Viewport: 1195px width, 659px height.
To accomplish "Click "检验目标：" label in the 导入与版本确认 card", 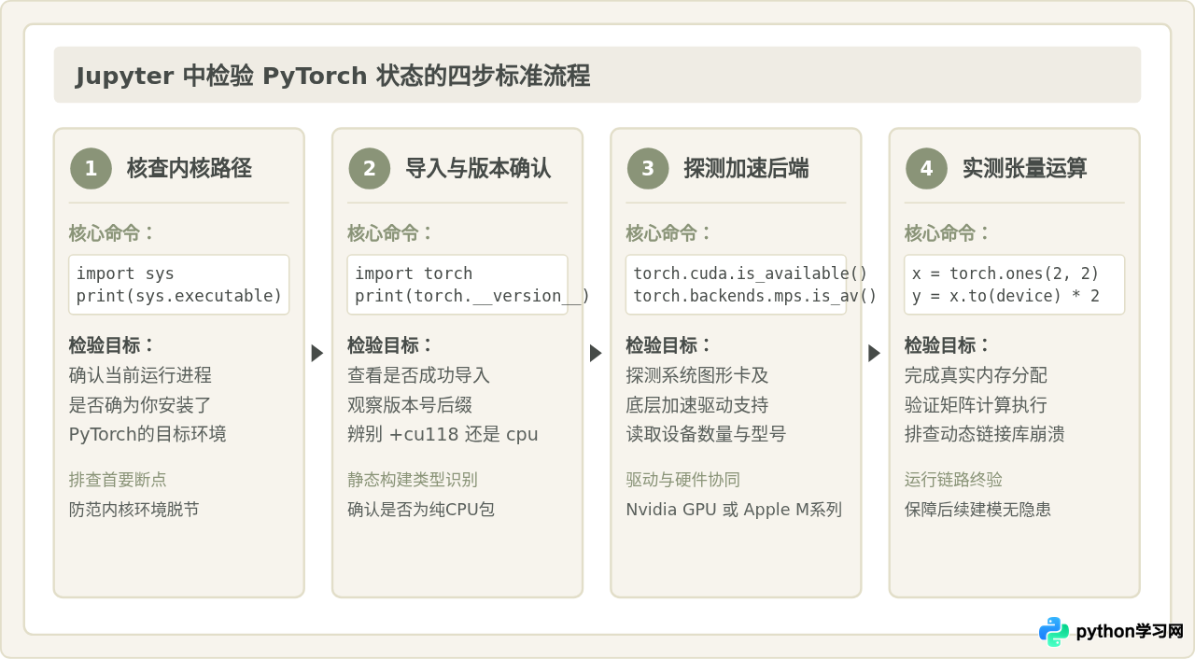I will (x=391, y=345).
